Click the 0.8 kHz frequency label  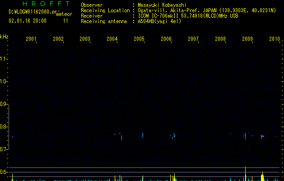(4, 127)
